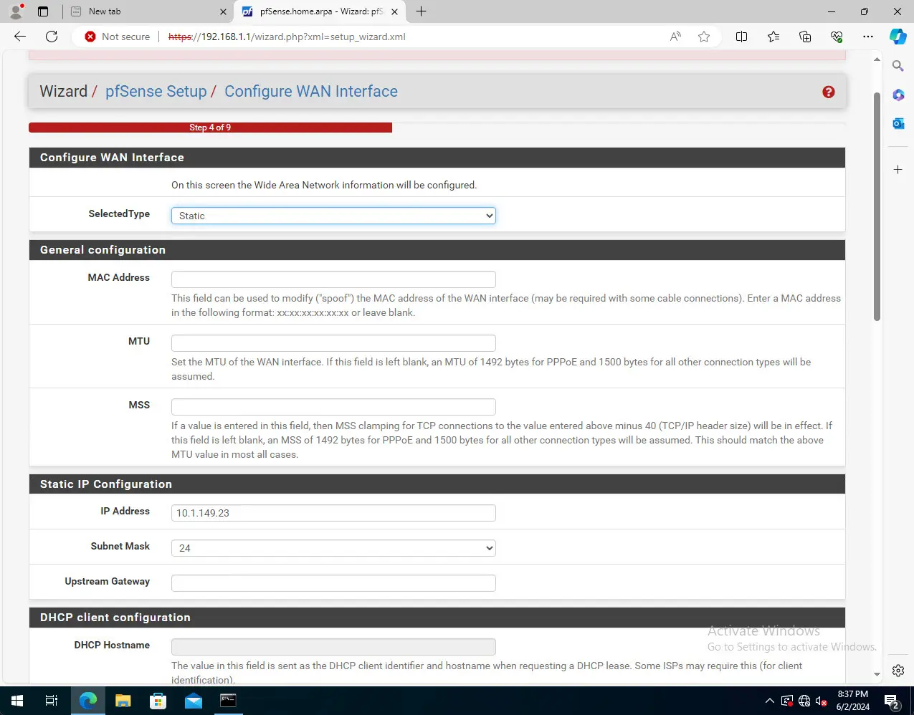The width and height of the screenshot is (914, 715).
Task: Toggle split screen view
Action: pyautogui.click(x=742, y=37)
